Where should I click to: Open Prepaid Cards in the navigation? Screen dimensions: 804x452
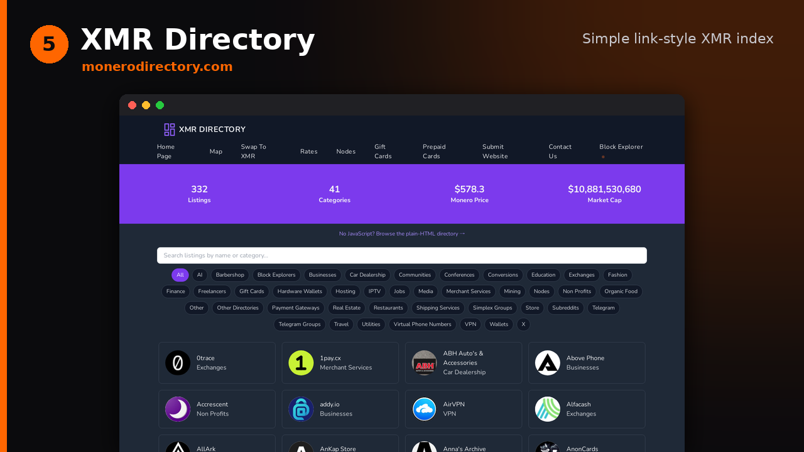(434, 151)
